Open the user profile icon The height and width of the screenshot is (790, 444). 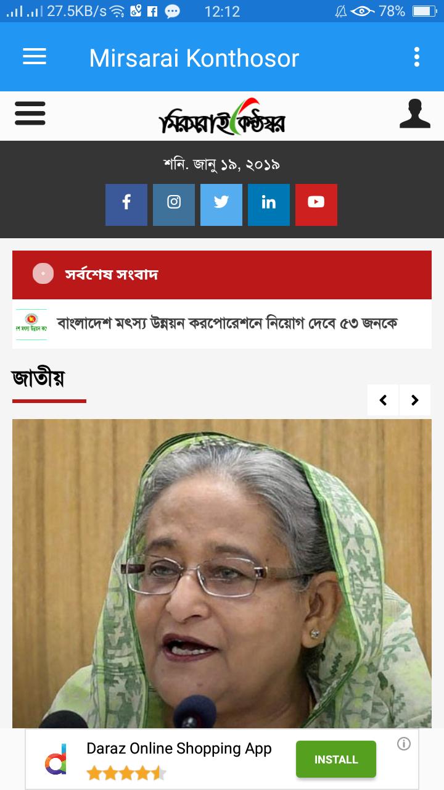click(x=415, y=114)
